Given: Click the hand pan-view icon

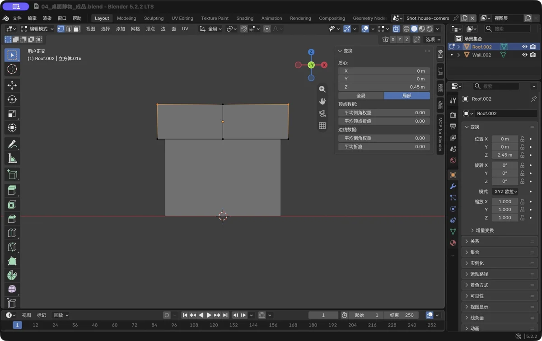Looking at the screenshot, I should click(x=322, y=101).
